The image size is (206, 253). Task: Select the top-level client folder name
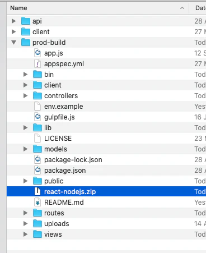tap(41, 32)
